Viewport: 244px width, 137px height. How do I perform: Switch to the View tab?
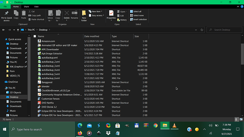pos(36,7)
